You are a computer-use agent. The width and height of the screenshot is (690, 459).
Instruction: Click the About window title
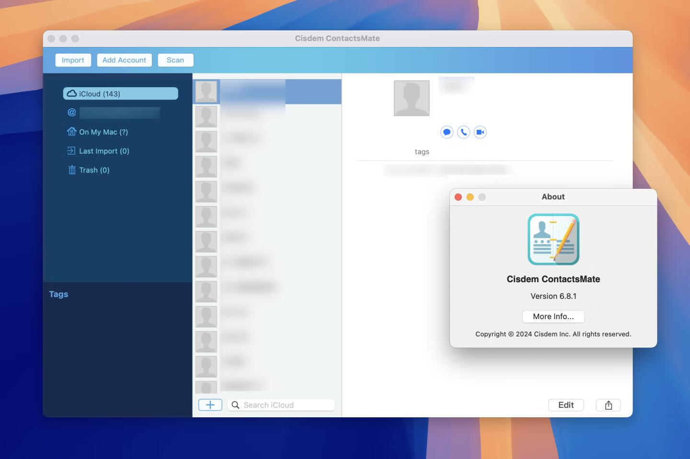click(x=553, y=197)
